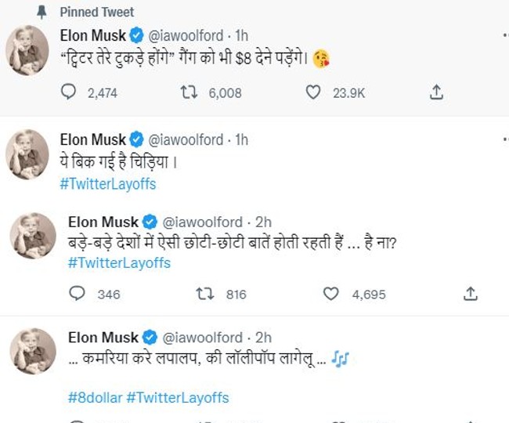Viewport: 509px width, 423px height.
Task: Reply to the tweet with 346 comments
Action: click(x=78, y=294)
